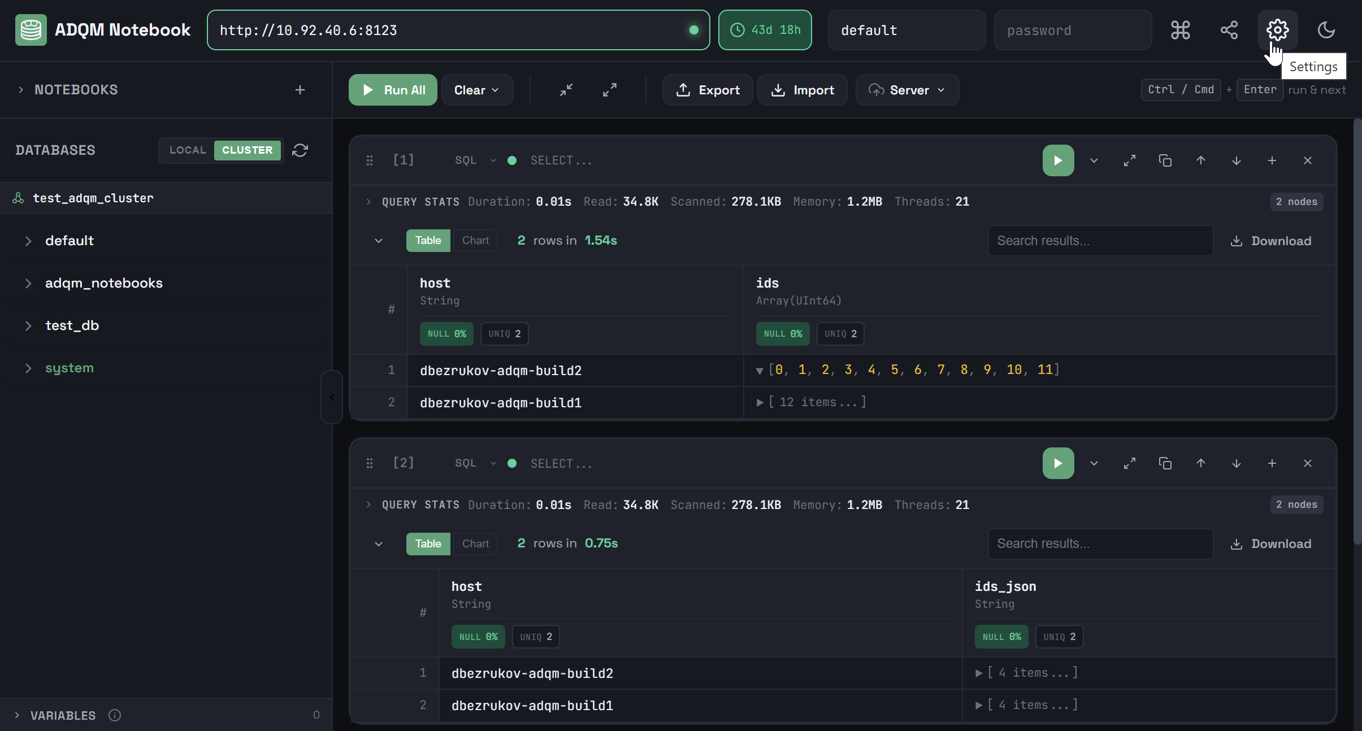Share the notebook via share icon
This screenshot has height=731, width=1362.
pos(1229,30)
